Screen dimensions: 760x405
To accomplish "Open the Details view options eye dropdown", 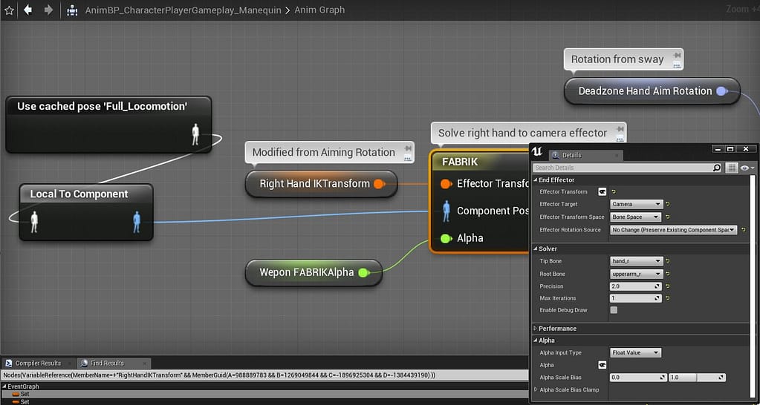I will tap(747, 168).
